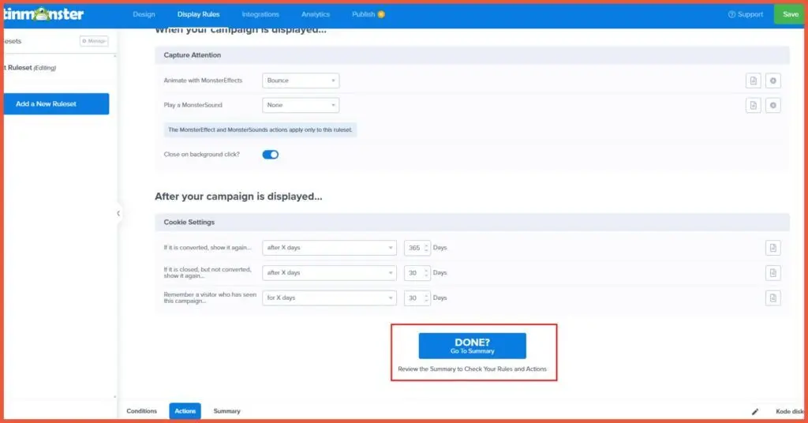
Task: Click Add a New Ruleset button
Action: [x=57, y=104]
